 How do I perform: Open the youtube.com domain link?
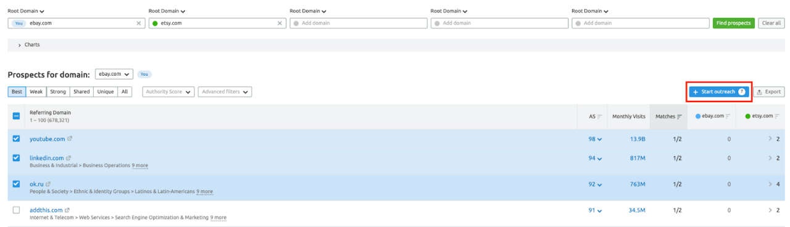point(48,139)
